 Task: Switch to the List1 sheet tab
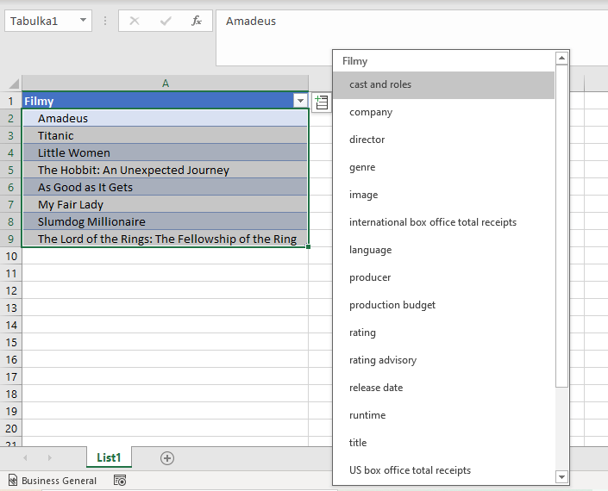coord(109,458)
